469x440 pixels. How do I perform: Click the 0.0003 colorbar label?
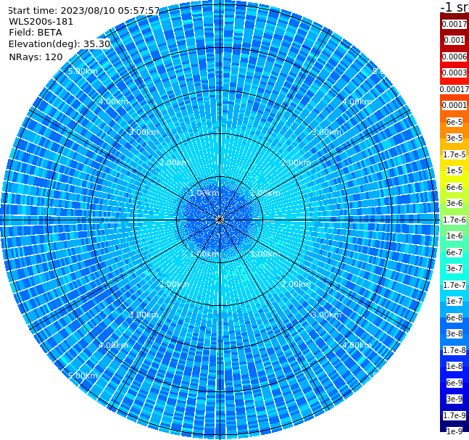(x=455, y=72)
